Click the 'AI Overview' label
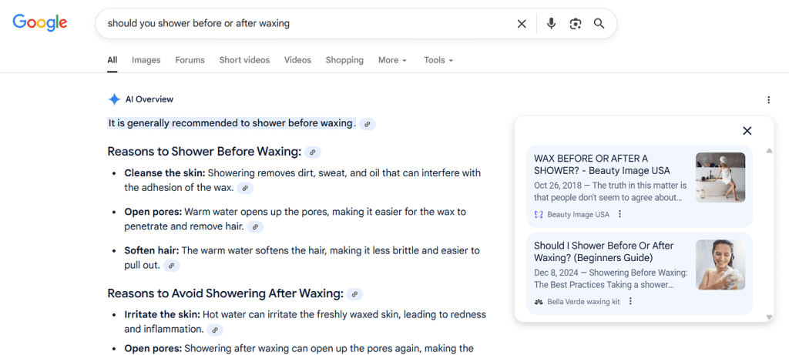The height and width of the screenshot is (355, 789). pos(149,99)
